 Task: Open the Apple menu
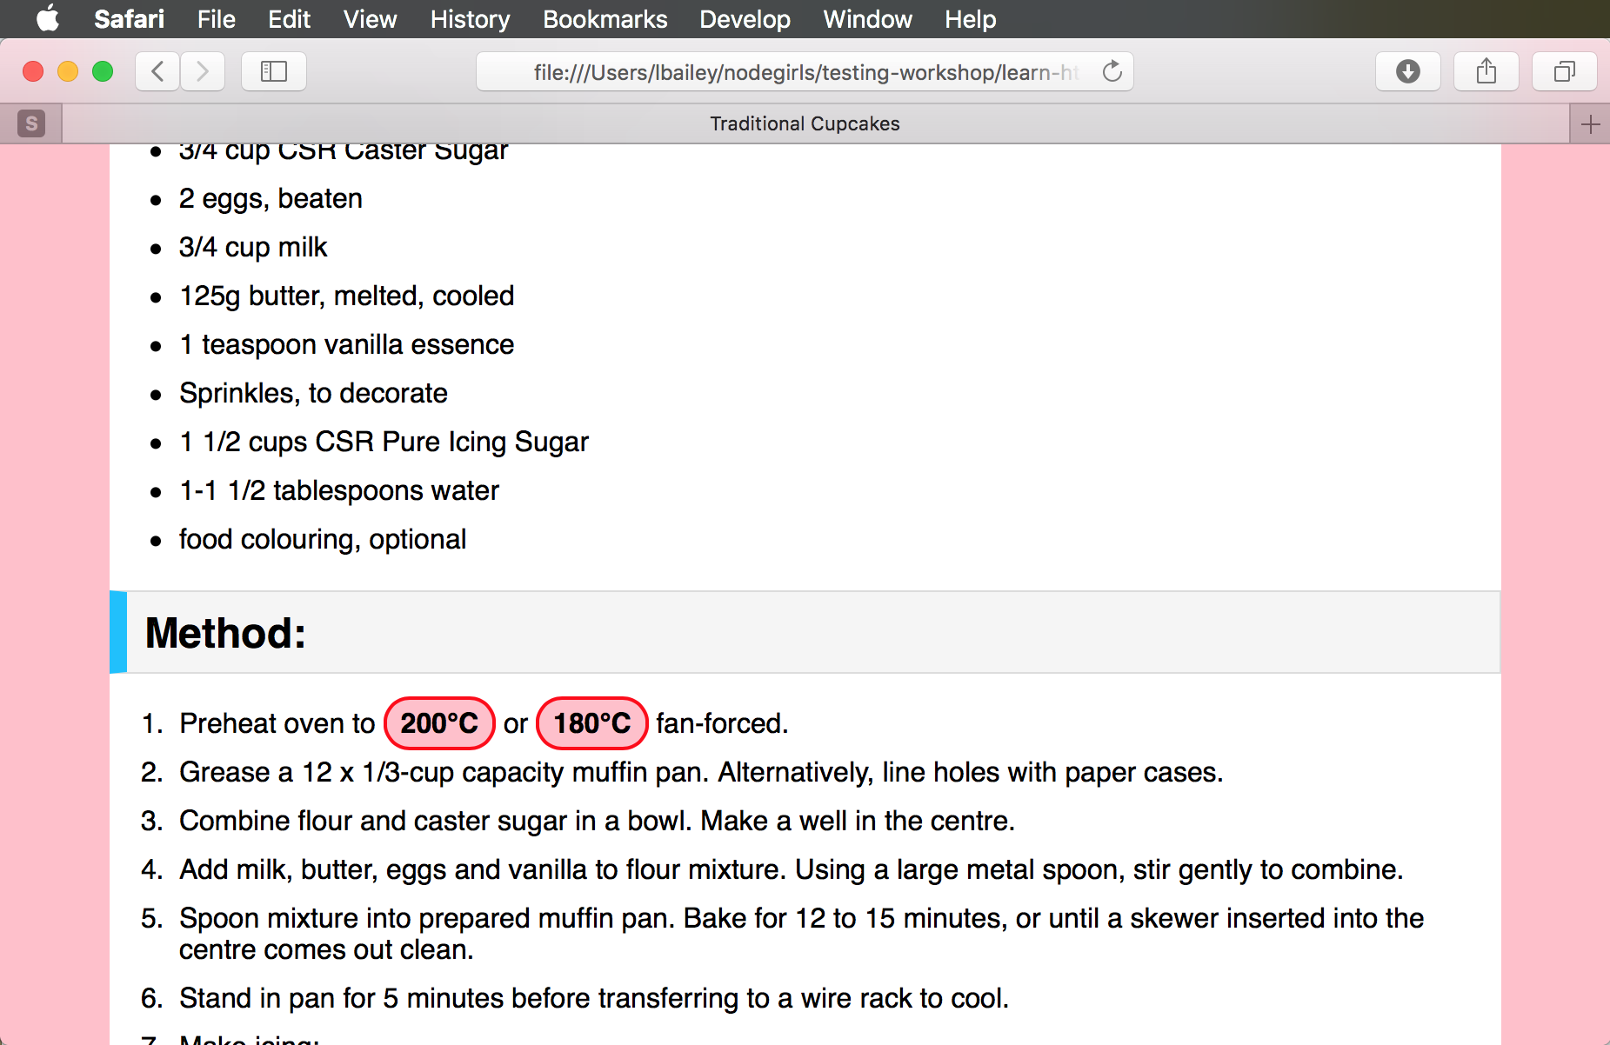tap(48, 18)
